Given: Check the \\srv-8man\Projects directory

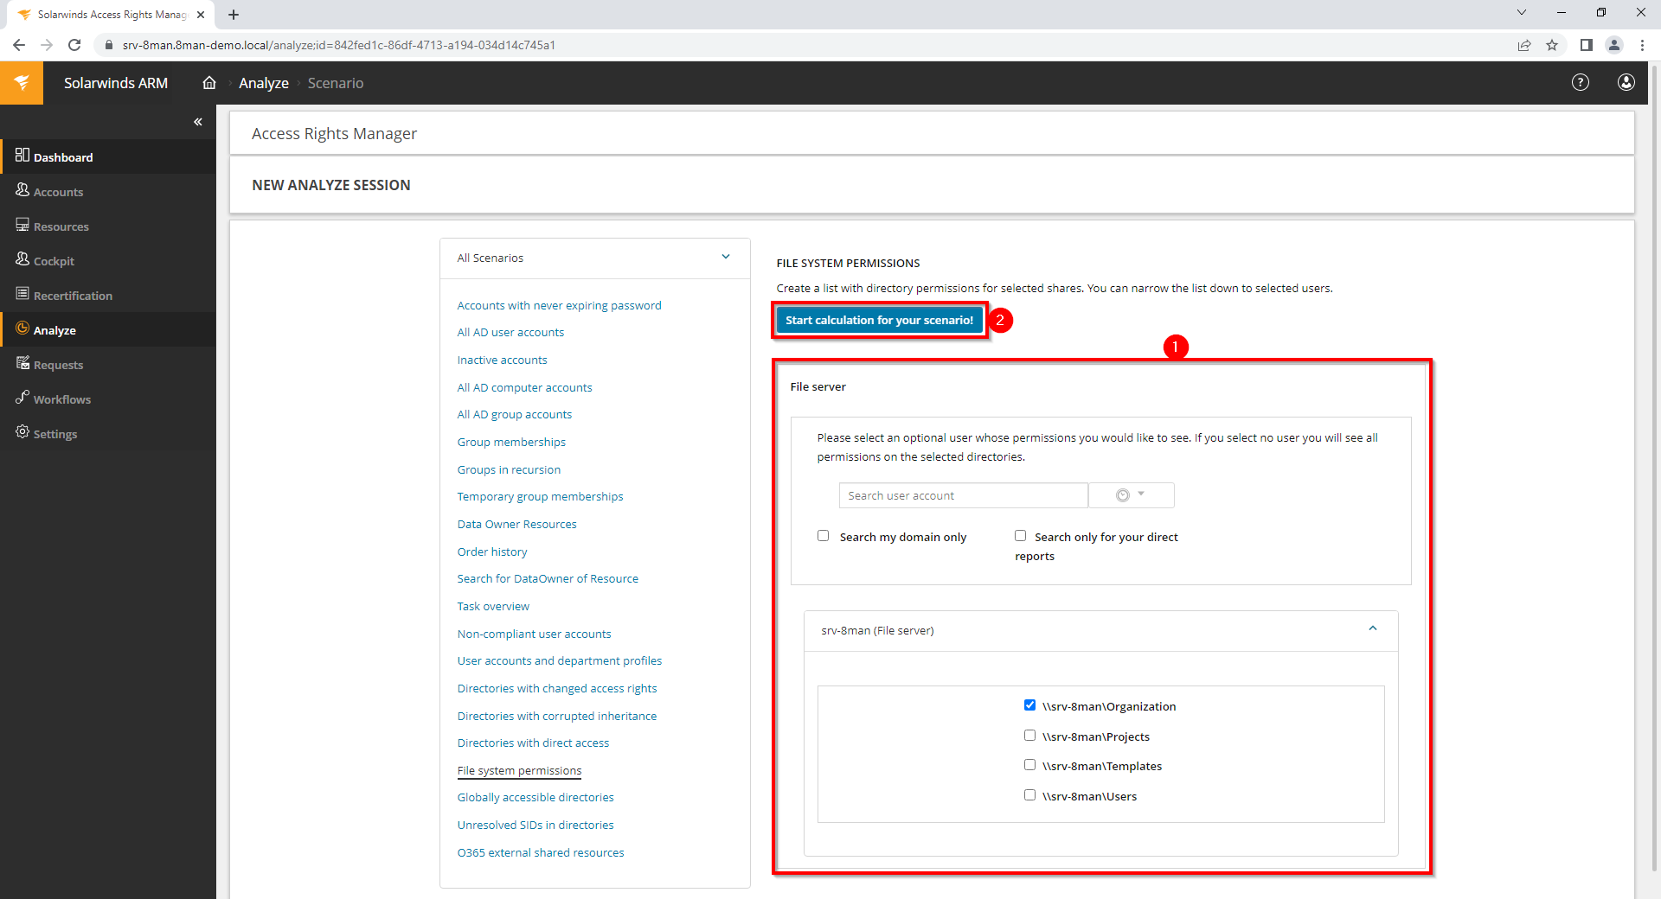Looking at the screenshot, I should click(x=1029, y=735).
